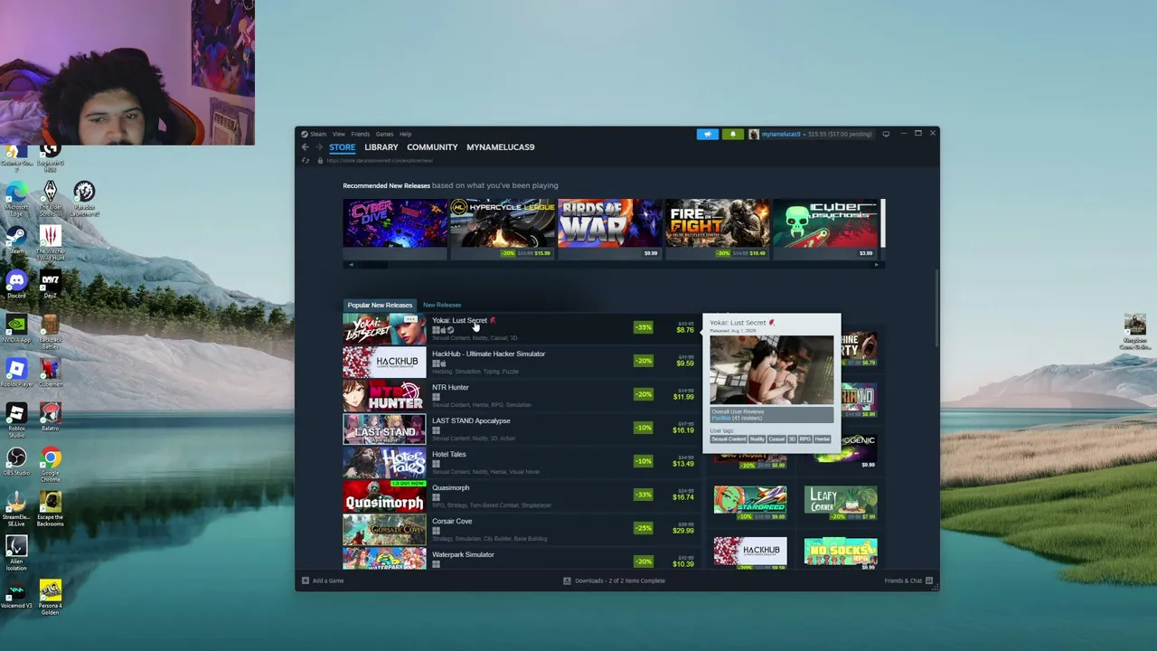Open the Birds of War capsule

(610, 228)
